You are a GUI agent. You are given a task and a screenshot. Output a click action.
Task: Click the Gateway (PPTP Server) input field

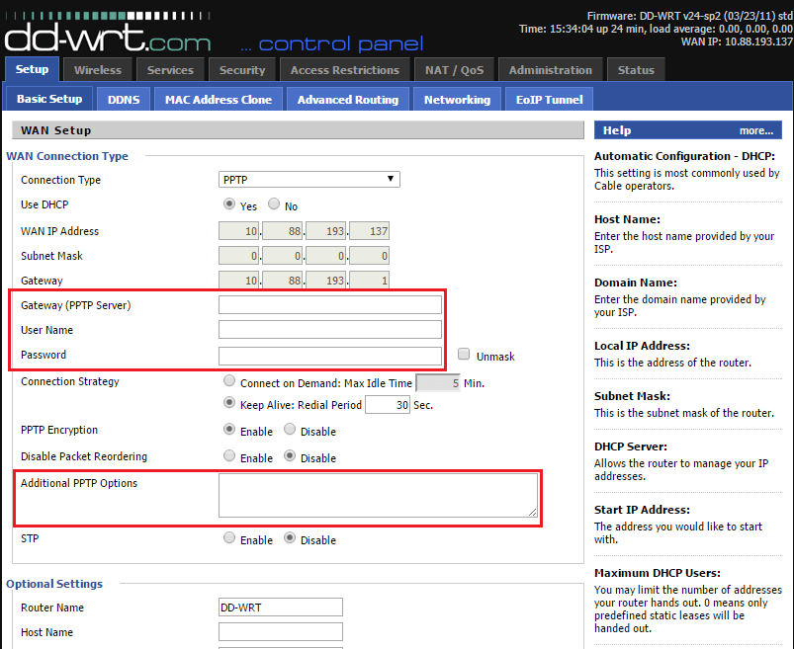click(x=329, y=304)
